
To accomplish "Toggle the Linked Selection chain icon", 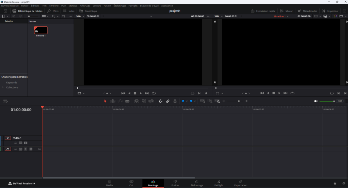I will pyautogui.click(x=168, y=101).
